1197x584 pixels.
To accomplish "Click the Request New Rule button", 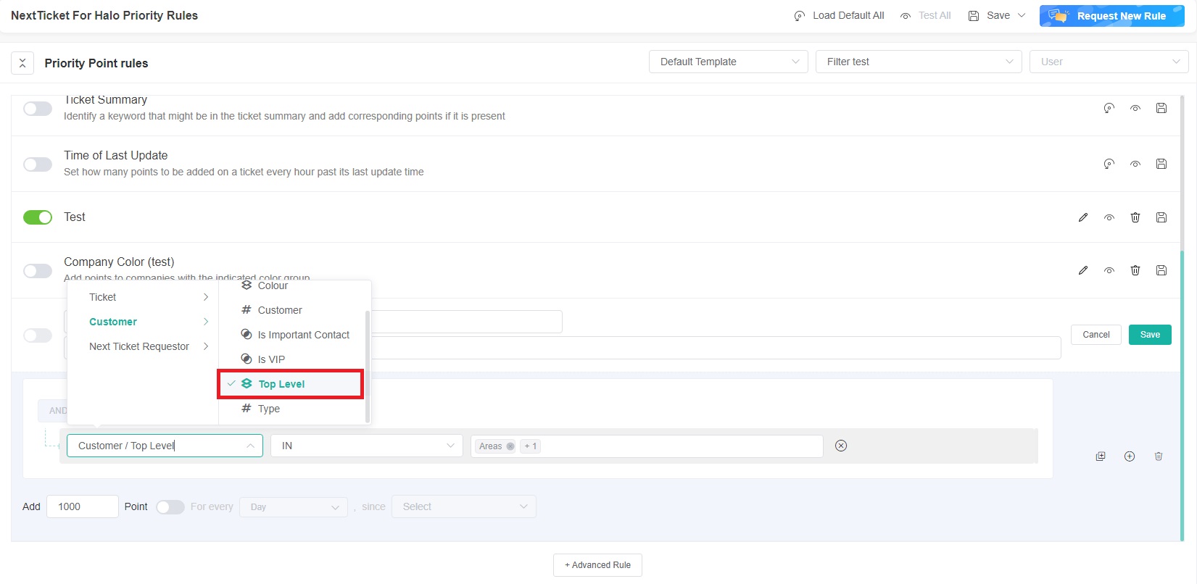I will (1111, 16).
